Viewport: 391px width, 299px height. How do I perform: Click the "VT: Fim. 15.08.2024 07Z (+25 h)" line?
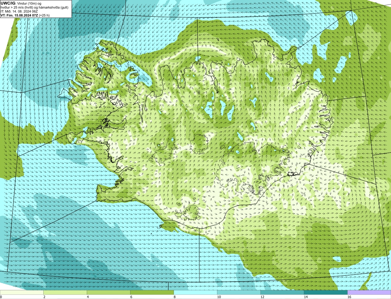(25, 15)
